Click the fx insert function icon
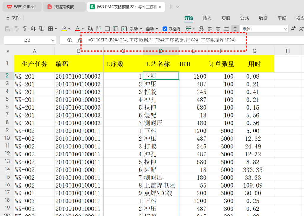Screen dimensions: 304x216 [79, 40]
